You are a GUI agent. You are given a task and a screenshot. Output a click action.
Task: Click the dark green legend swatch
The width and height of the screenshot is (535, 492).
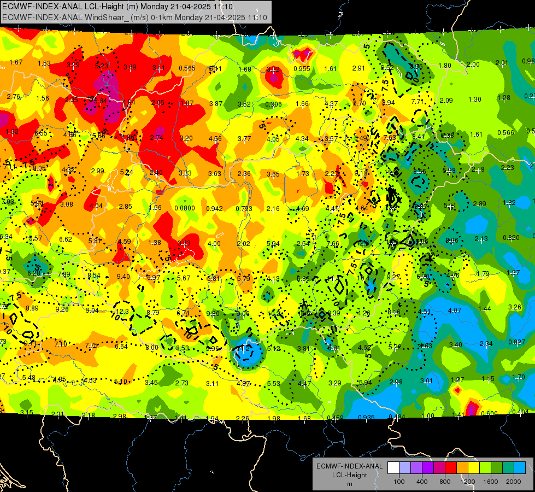tap(497, 468)
